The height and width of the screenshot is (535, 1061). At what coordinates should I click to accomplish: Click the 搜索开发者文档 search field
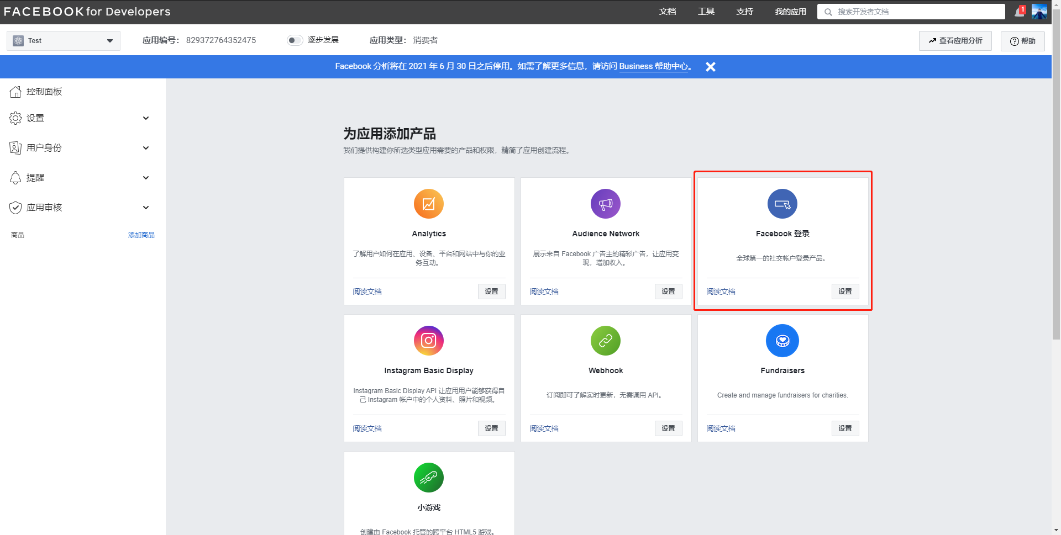[x=911, y=11]
